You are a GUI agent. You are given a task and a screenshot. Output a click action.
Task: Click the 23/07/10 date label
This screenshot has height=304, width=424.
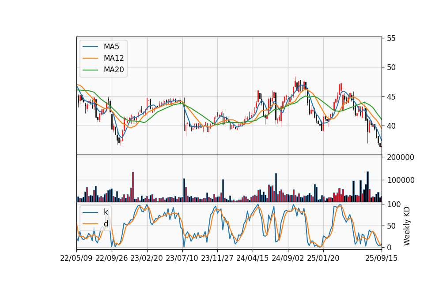point(182,258)
